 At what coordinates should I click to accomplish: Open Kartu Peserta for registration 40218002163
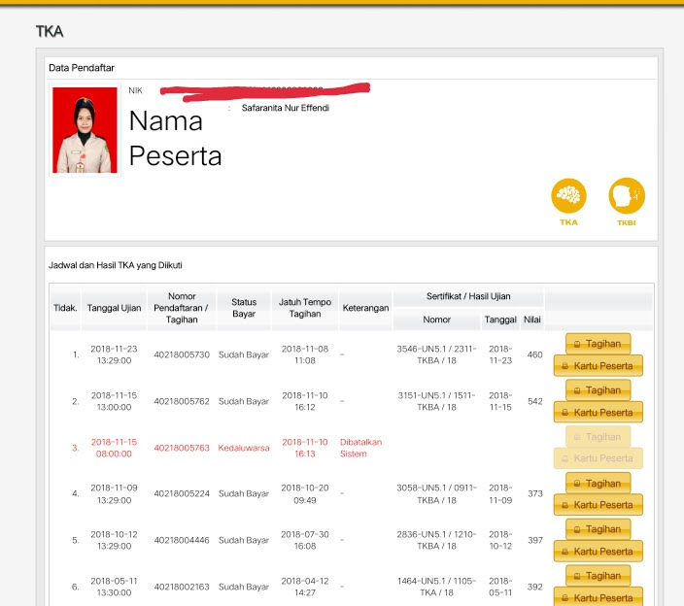598,597
